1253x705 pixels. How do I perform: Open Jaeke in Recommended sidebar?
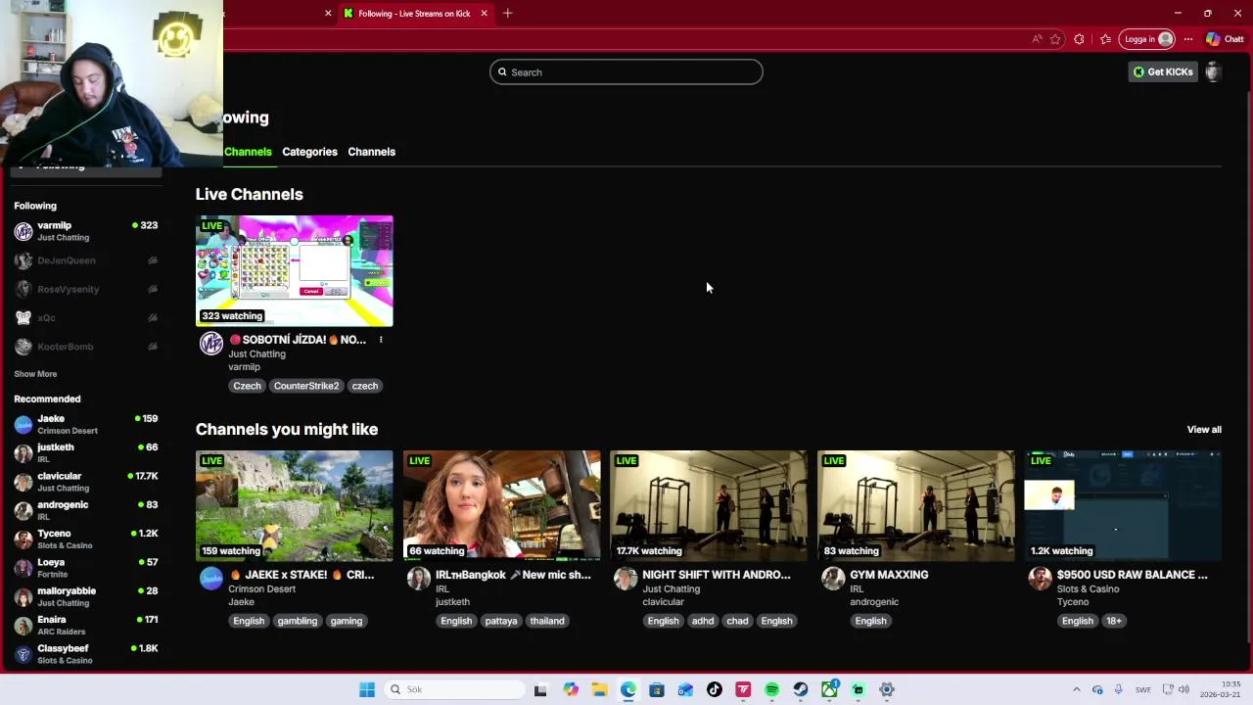tap(86, 424)
